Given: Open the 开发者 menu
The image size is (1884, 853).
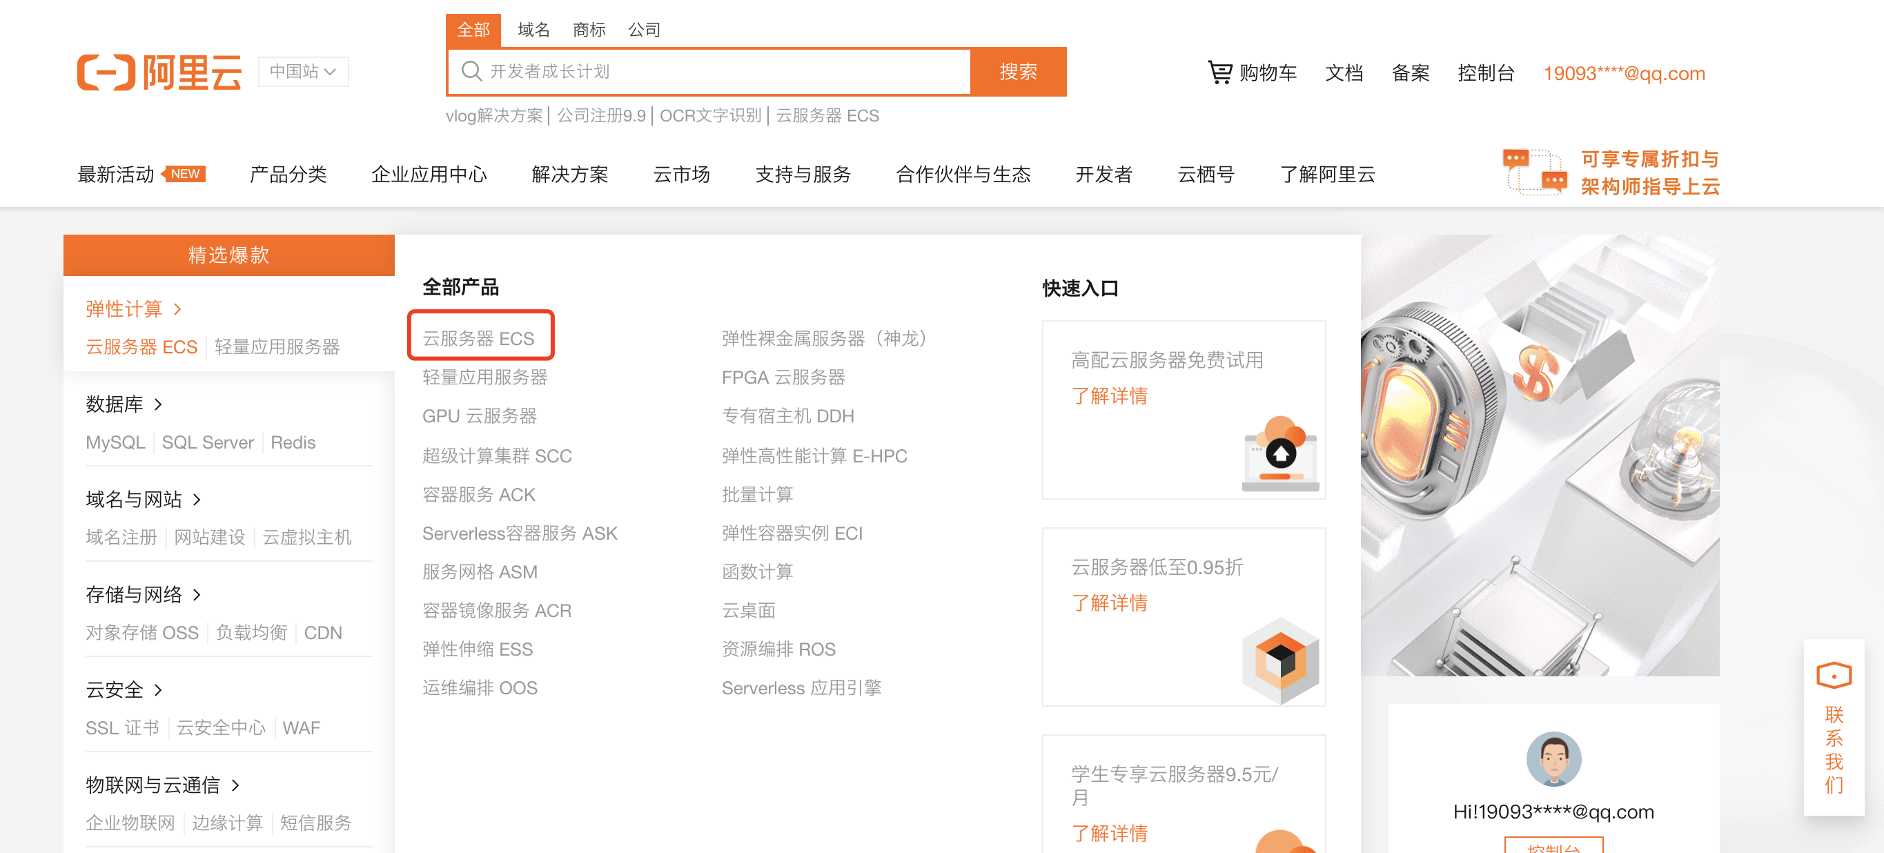Looking at the screenshot, I should point(1103,174).
